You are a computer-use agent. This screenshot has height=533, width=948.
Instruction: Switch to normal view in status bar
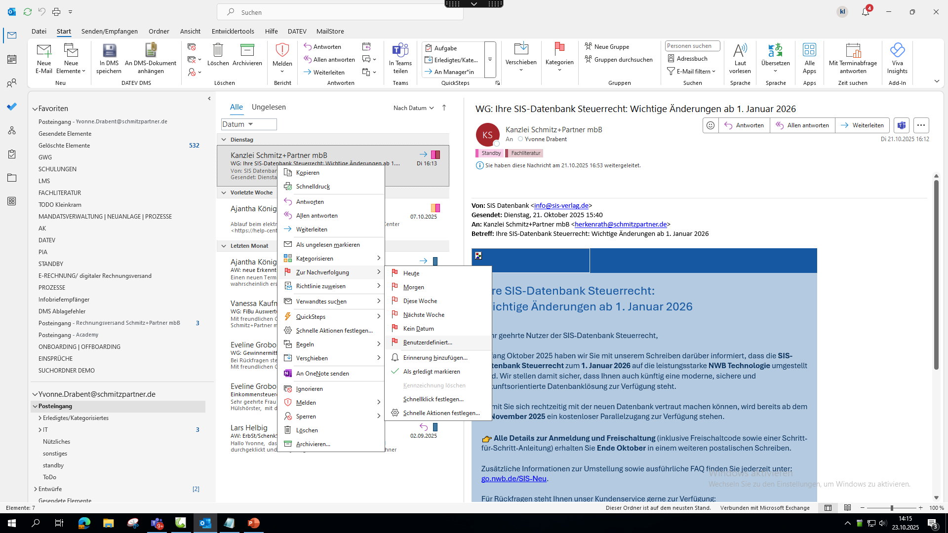coord(828,508)
